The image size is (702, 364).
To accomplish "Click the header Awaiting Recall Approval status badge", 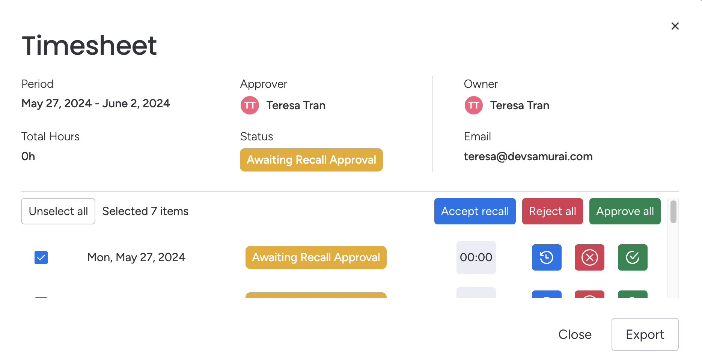I will pyautogui.click(x=311, y=160).
